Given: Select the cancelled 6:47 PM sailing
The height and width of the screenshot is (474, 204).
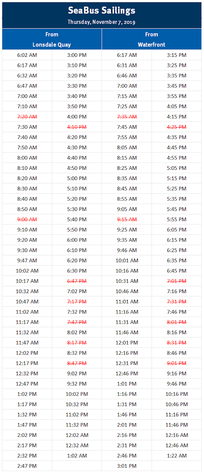Looking at the screenshot, I should (77, 281).
